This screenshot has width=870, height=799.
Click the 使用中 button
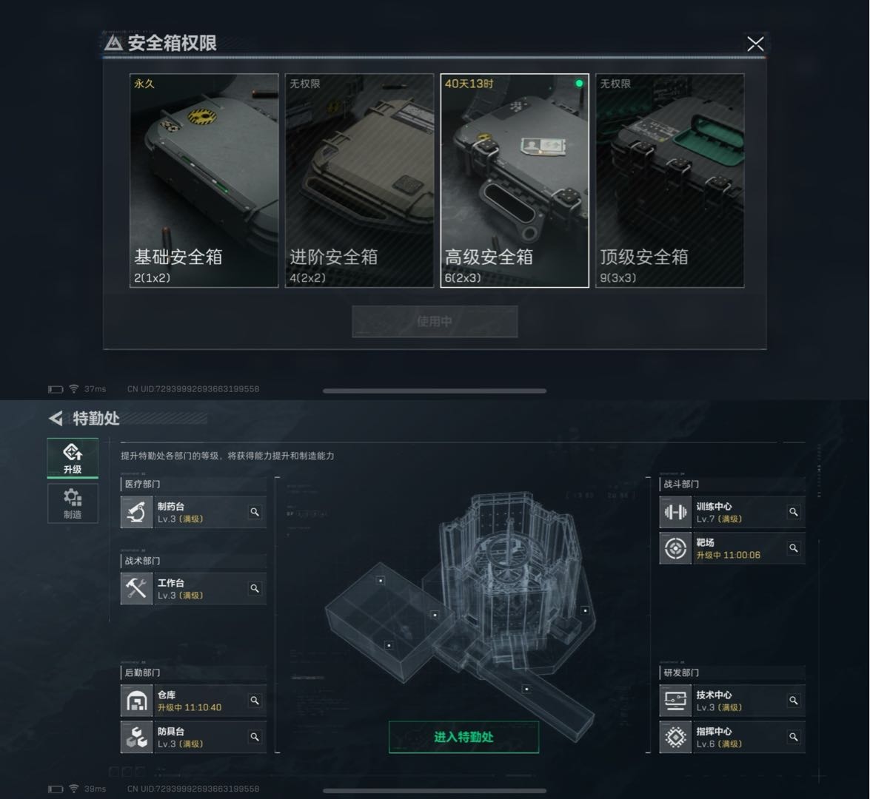pos(435,322)
